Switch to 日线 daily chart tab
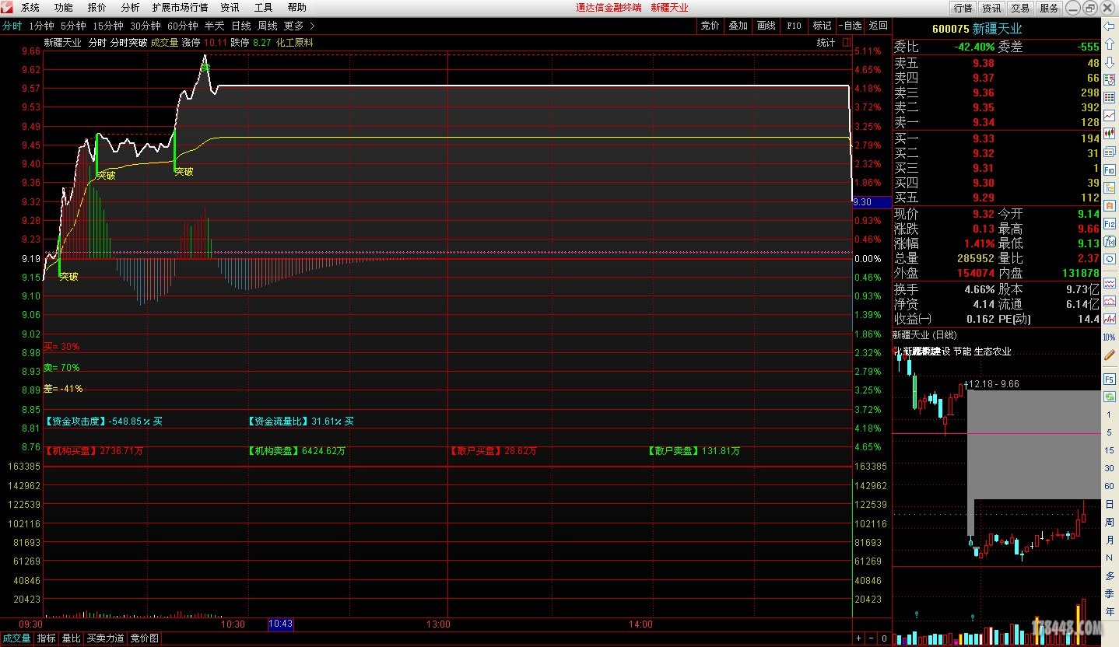Image resolution: width=1119 pixels, height=647 pixels. 241,26
